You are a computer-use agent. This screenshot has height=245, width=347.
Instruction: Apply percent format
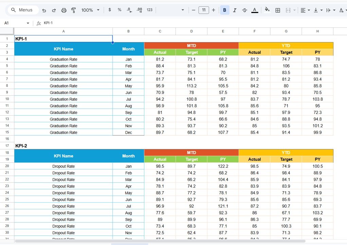[x=119, y=10]
